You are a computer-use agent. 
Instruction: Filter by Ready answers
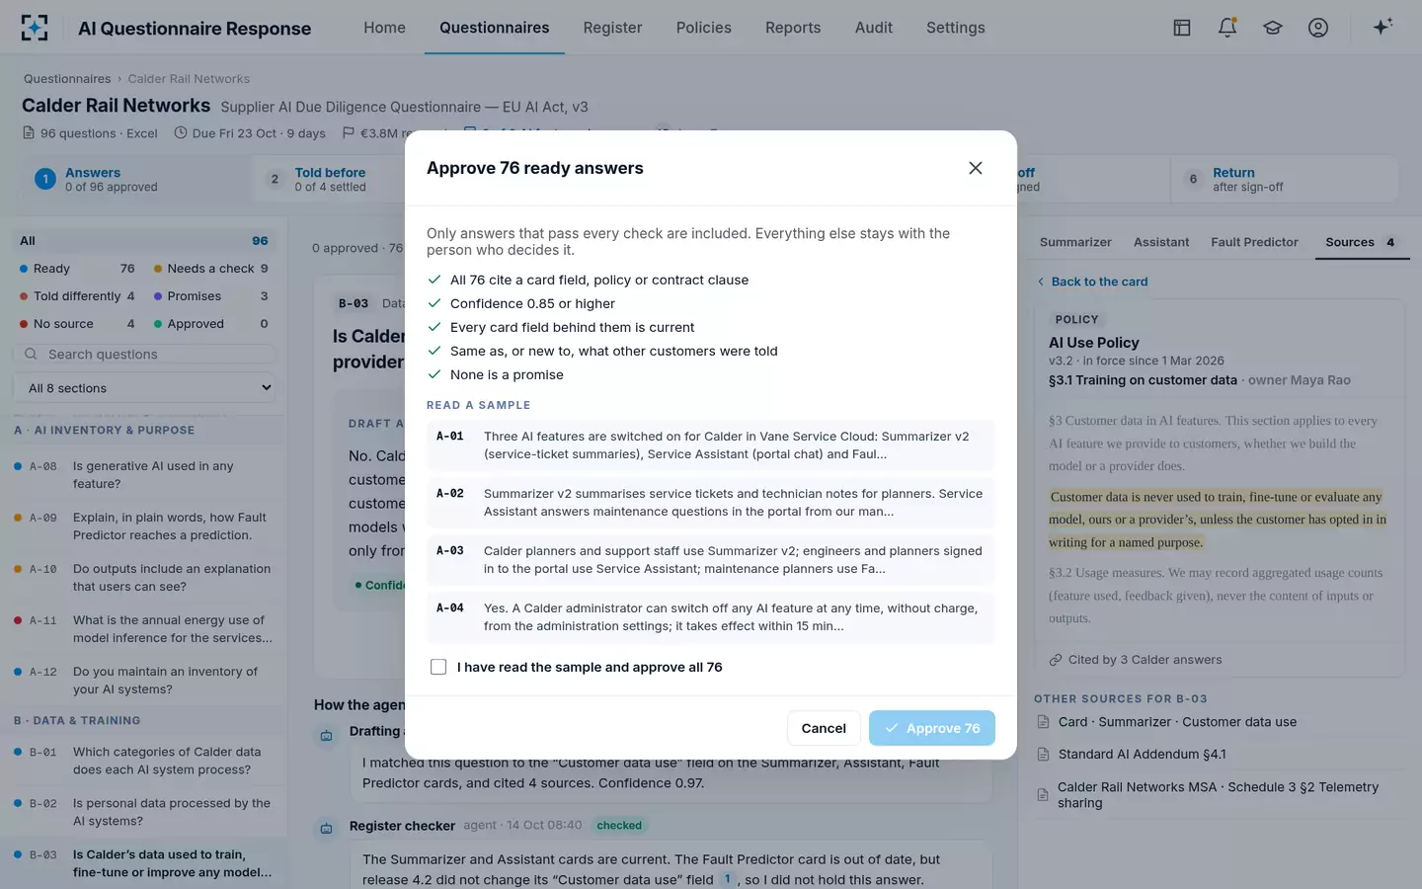tap(77, 269)
